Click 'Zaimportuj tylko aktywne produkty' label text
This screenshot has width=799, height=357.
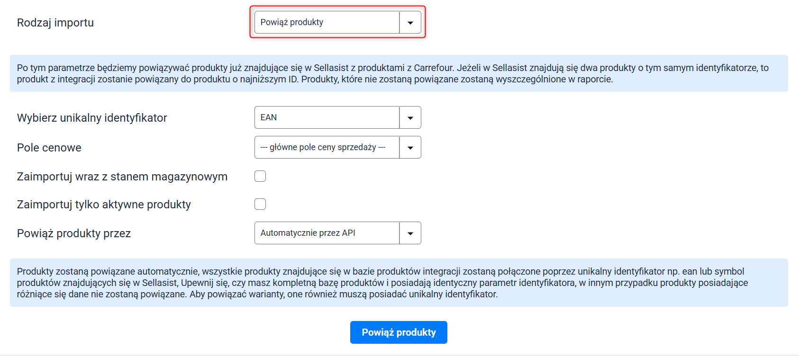(x=104, y=205)
